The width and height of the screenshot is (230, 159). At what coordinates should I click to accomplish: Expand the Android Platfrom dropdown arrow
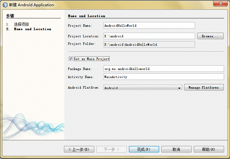(x=179, y=88)
